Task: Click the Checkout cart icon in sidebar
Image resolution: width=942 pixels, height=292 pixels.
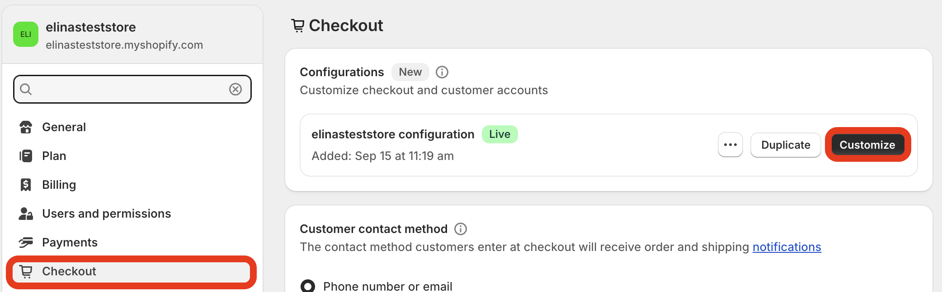Action: [x=26, y=271]
